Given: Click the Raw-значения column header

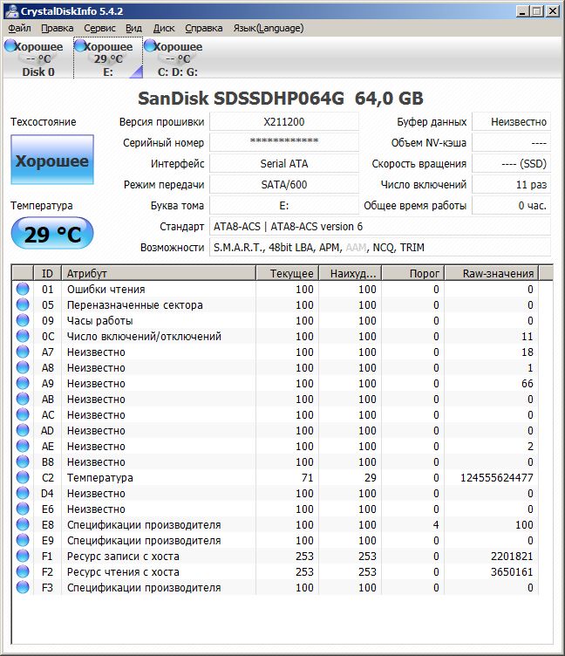Looking at the screenshot, I should 492,273.
